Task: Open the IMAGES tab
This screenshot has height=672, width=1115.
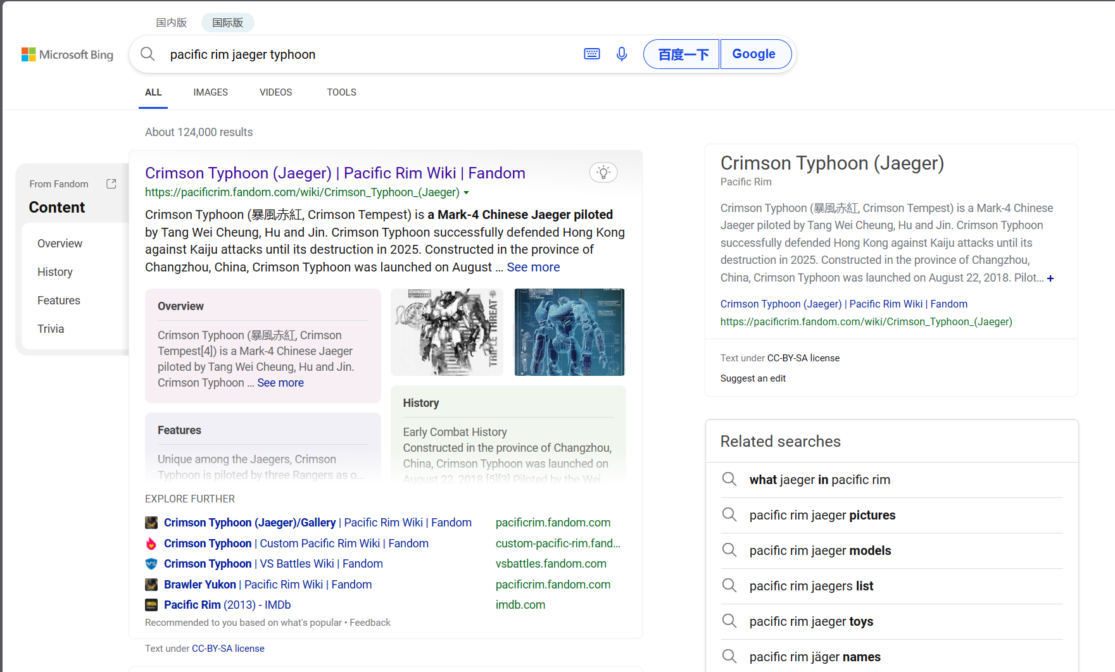Action: [210, 92]
